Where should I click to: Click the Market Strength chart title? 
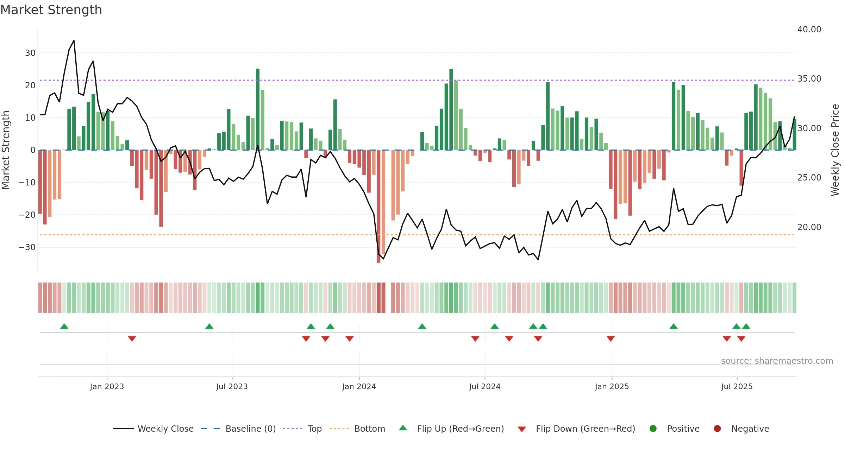click(51, 10)
